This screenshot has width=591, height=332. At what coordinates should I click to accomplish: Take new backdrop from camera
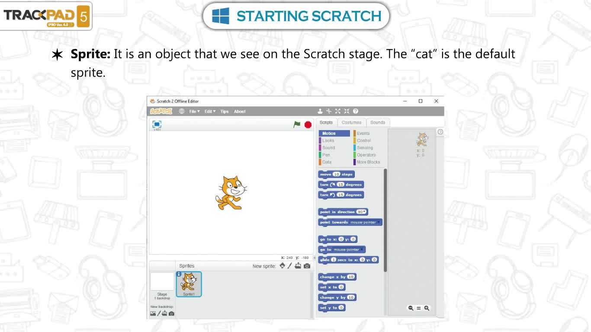point(171,313)
